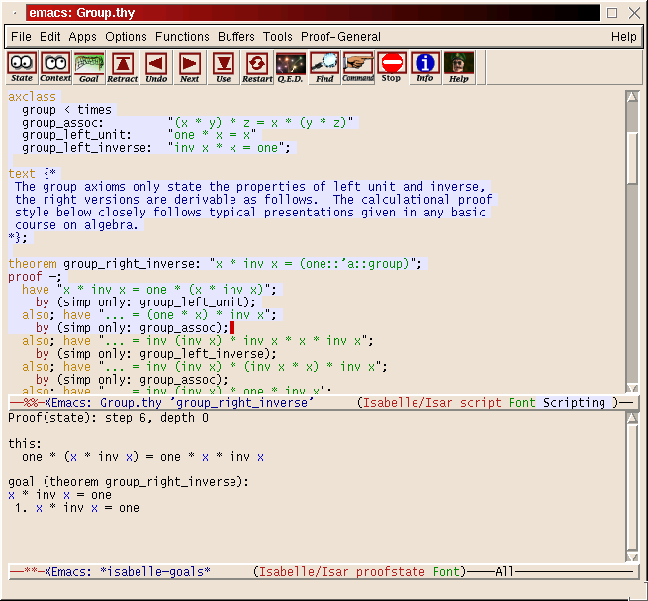Click the Q.E.D. toolbar icon
This screenshot has width=648, height=601.
coord(290,67)
